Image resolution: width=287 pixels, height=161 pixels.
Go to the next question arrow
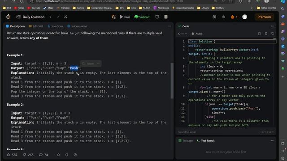58,17
